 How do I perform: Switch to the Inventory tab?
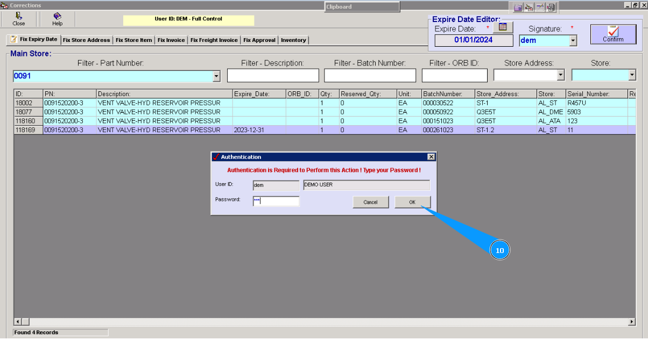293,40
